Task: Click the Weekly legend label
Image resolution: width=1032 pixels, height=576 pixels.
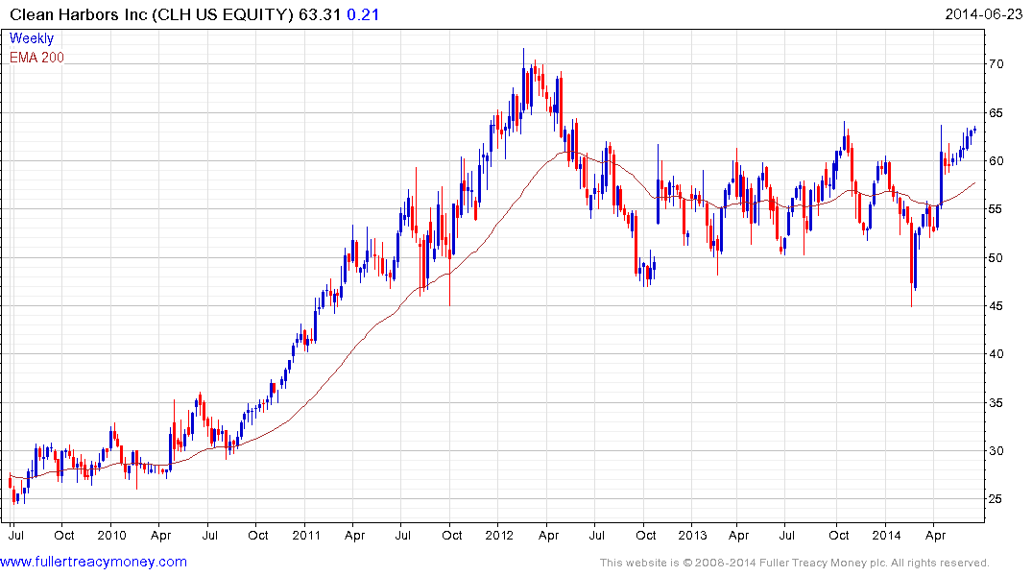Action: tap(31, 38)
